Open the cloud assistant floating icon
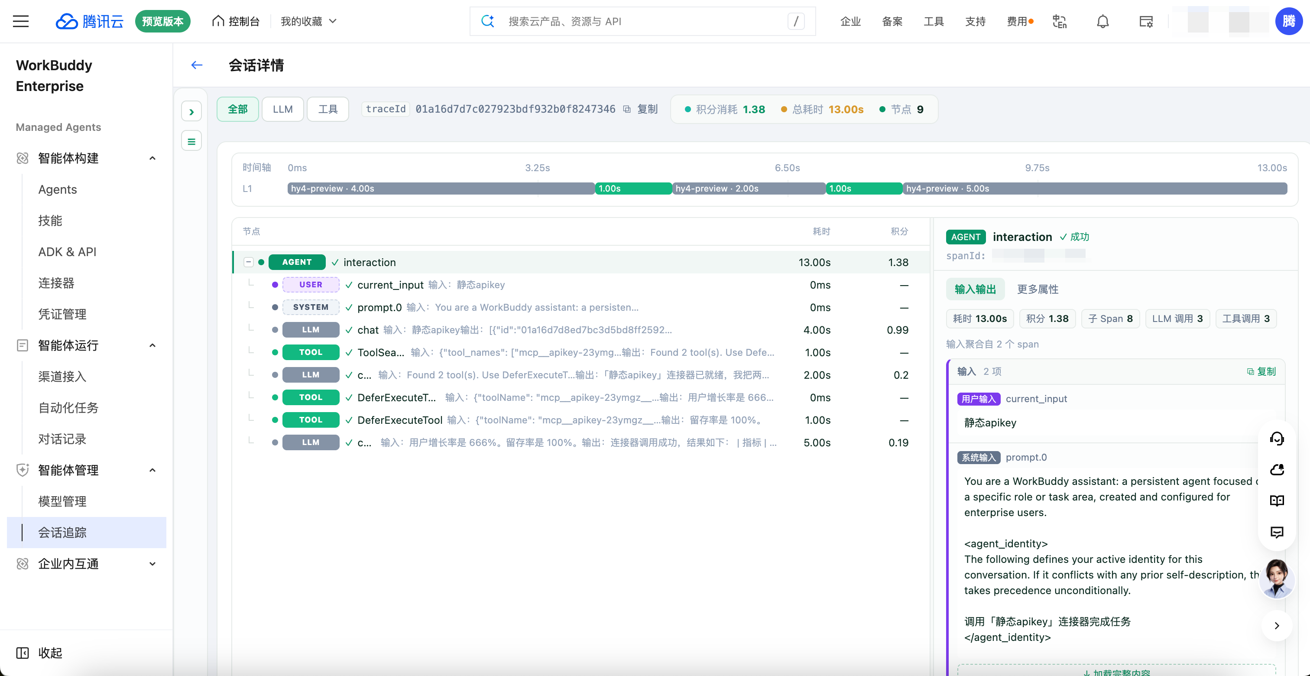 [1277, 469]
